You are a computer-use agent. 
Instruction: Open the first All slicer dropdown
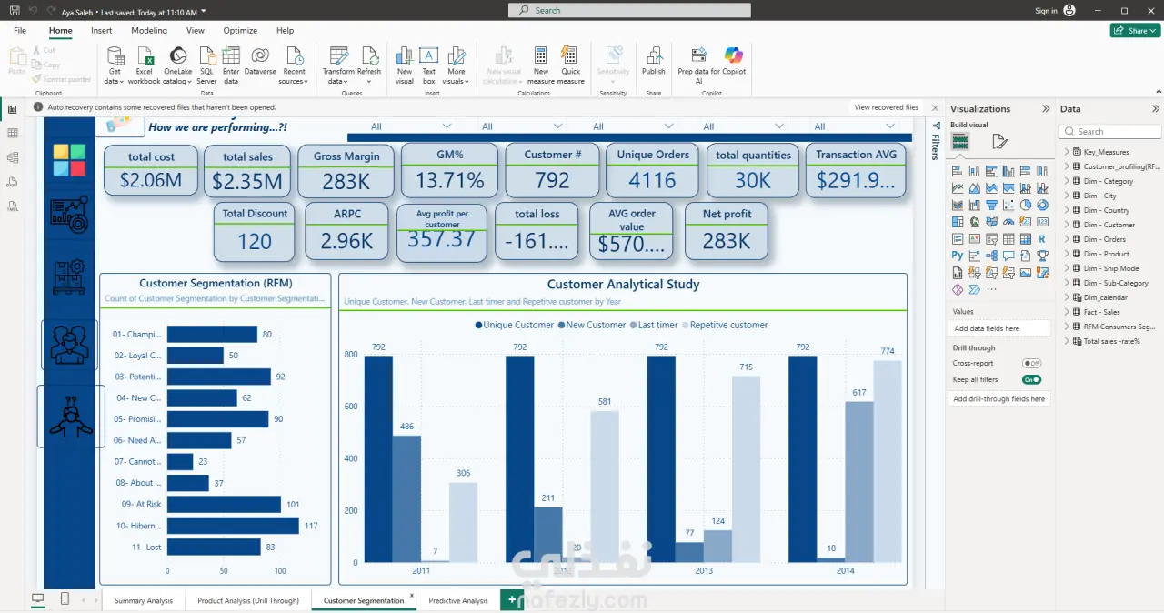tap(411, 126)
